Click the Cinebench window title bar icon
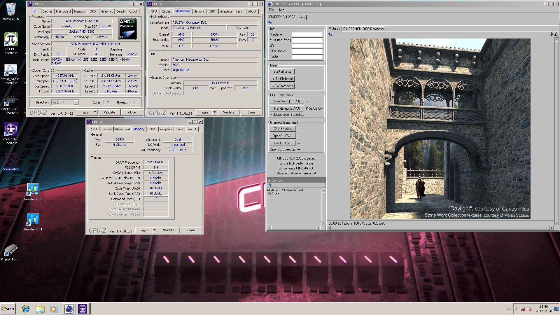The height and width of the screenshot is (315, 560). point(269,4)
